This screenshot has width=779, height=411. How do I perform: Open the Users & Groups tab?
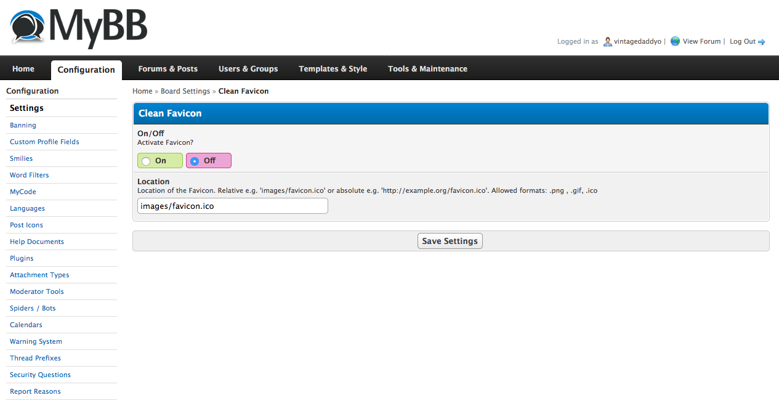point(248,69)
